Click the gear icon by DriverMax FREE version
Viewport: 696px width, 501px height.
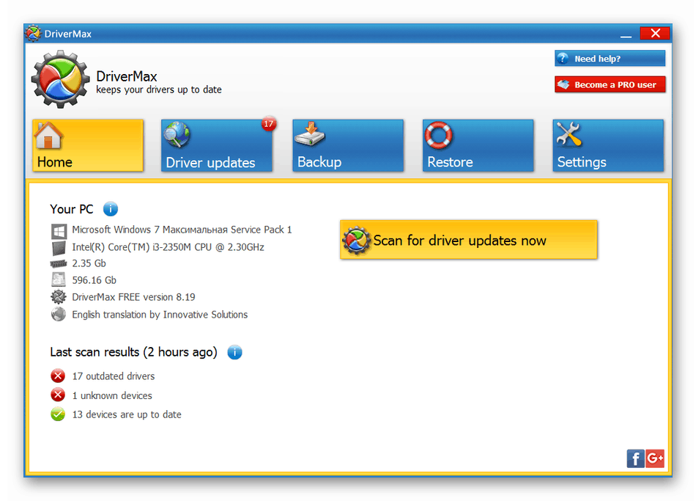pos(58,296)
